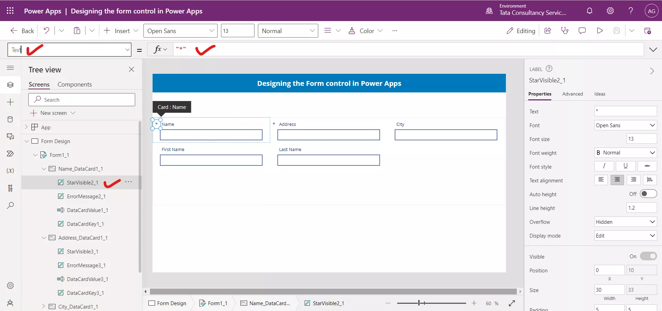Image resolution: width=662 pixels, height=311 pixels.
Task: Open the Overflow Hidden dropdown
Action: pos(625,222)
